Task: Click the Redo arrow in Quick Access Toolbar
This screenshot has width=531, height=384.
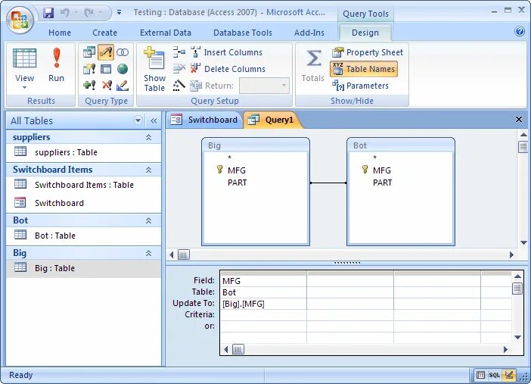Action: 89,13
